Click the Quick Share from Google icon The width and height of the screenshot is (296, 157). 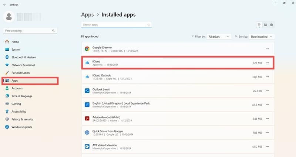[87, 133]
